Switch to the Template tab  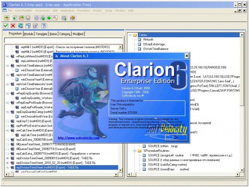tap(41, 34)
